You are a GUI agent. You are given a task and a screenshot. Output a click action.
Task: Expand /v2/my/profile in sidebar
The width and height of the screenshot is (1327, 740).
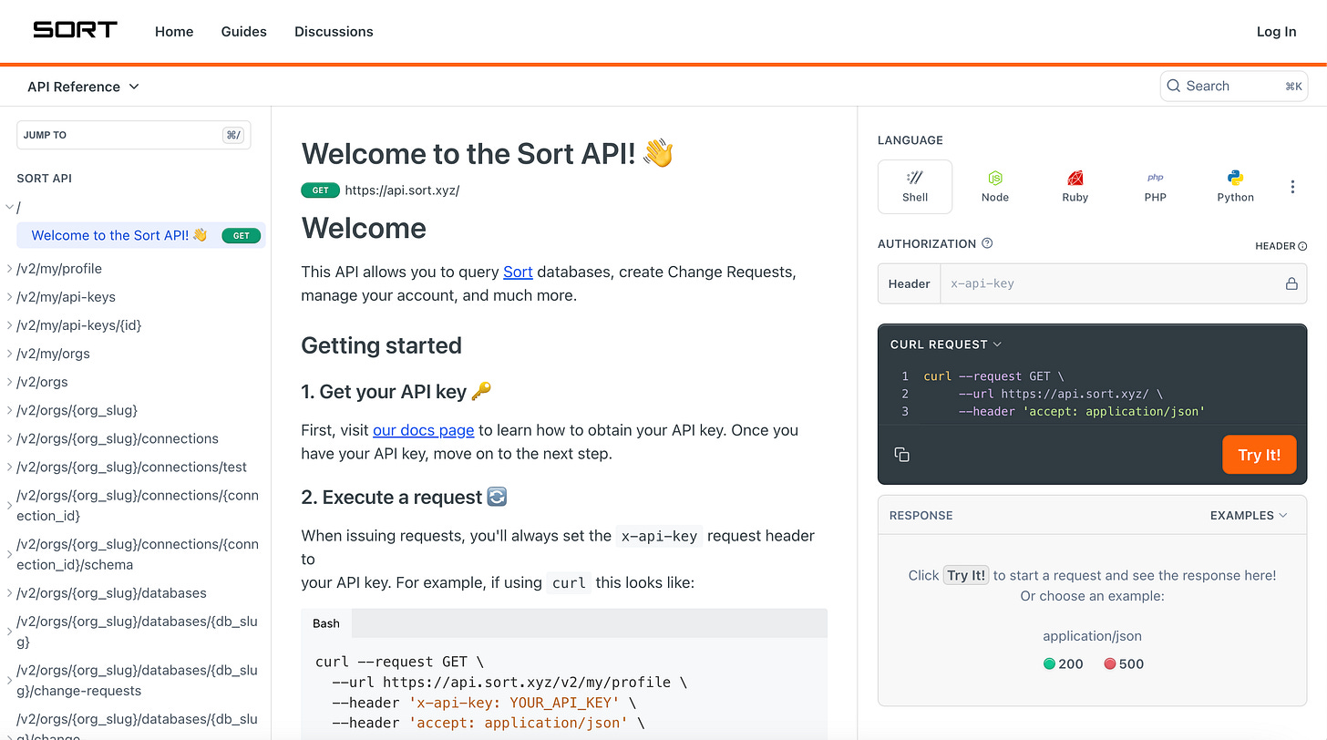(x=10, y=269)
